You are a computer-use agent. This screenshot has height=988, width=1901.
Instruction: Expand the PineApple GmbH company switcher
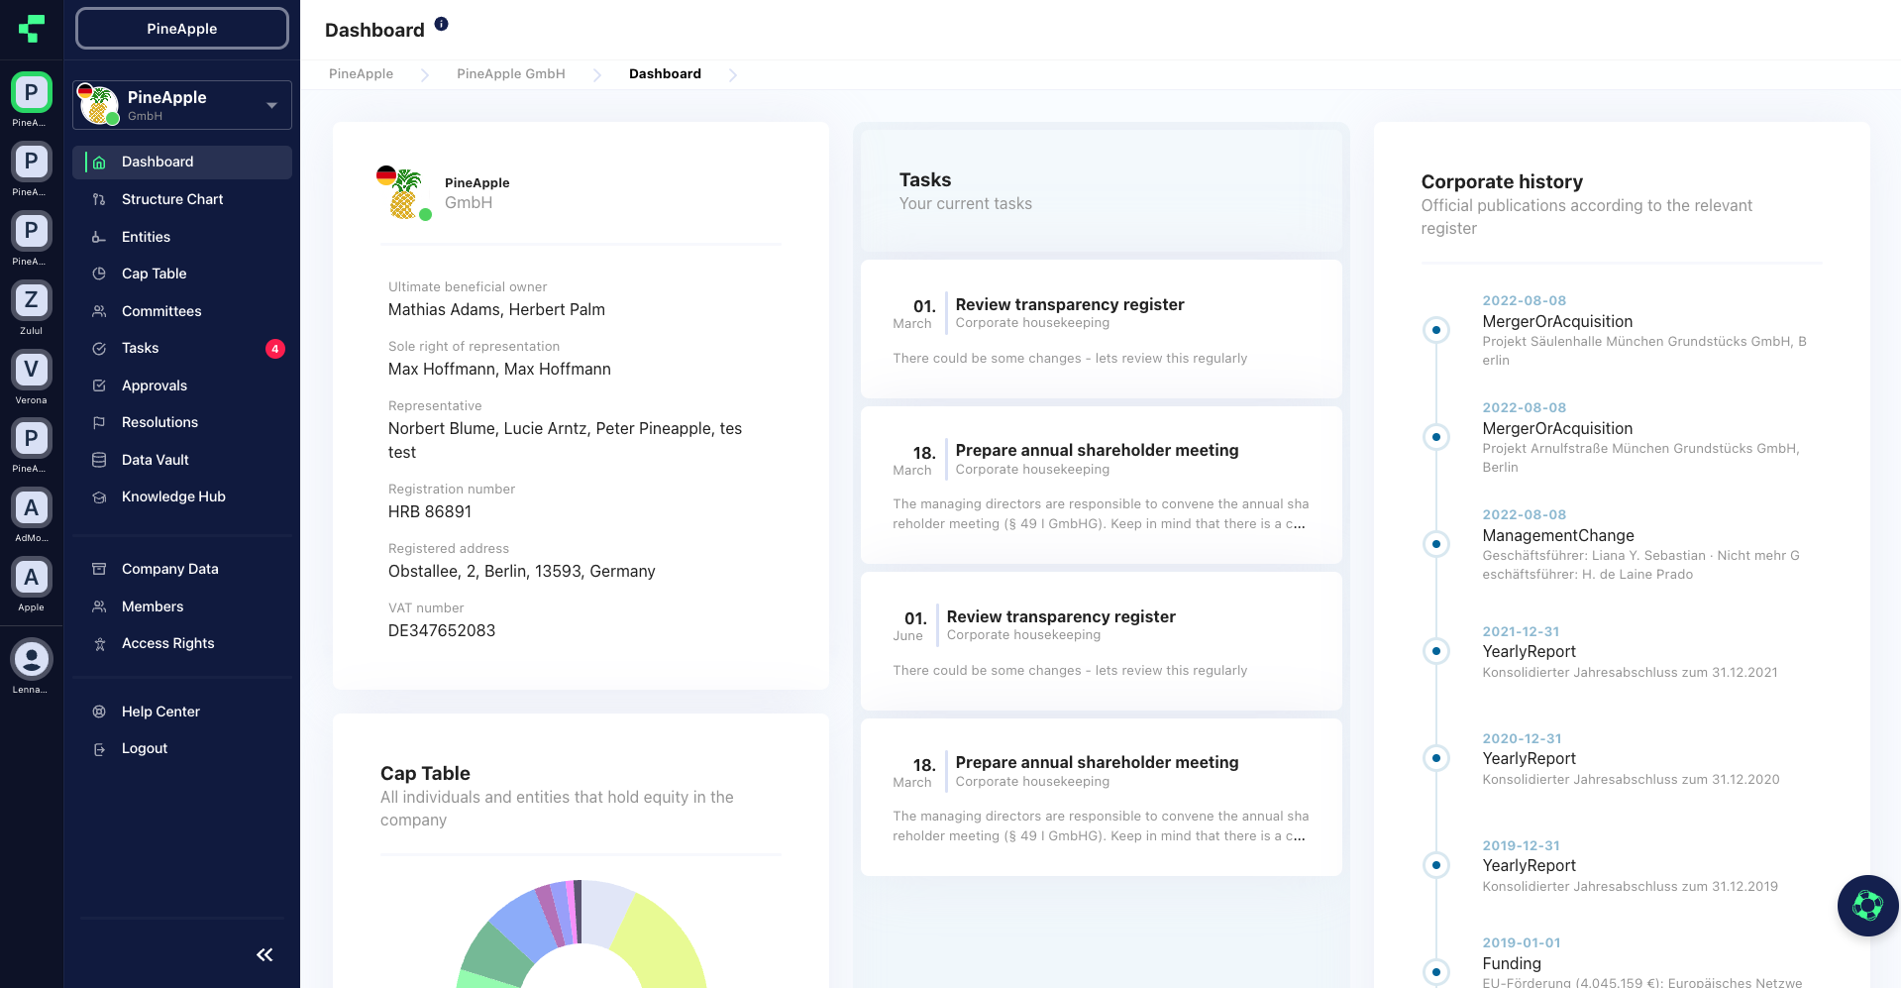pos(271,105)
